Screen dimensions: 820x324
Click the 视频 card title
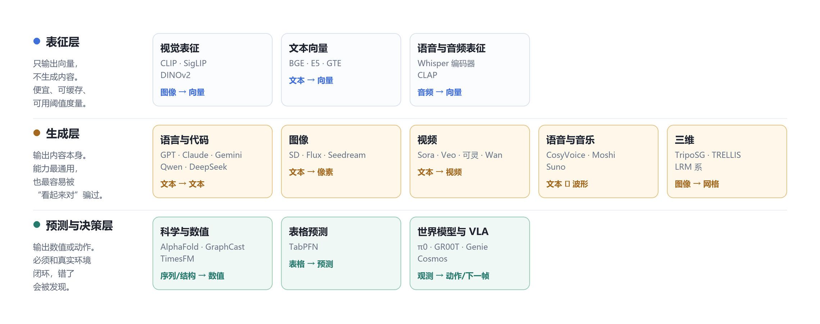[x=427, y=140]
